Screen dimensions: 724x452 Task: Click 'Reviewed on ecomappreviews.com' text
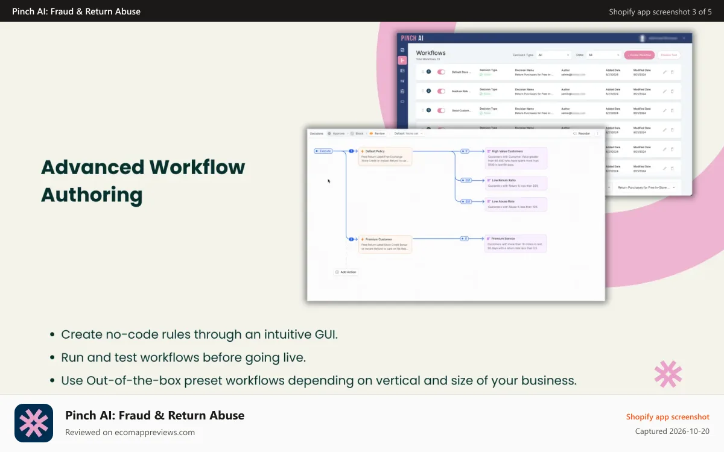click(x=130, y=432)
